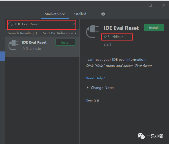Click the 'I can reset your IDE eval information' text
Image resolution: width=169 pixels, height=144 pixels.
[116, 60]
